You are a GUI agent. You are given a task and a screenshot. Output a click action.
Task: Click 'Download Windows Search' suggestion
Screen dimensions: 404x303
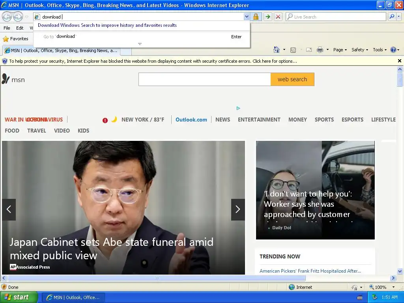[107, 25]
